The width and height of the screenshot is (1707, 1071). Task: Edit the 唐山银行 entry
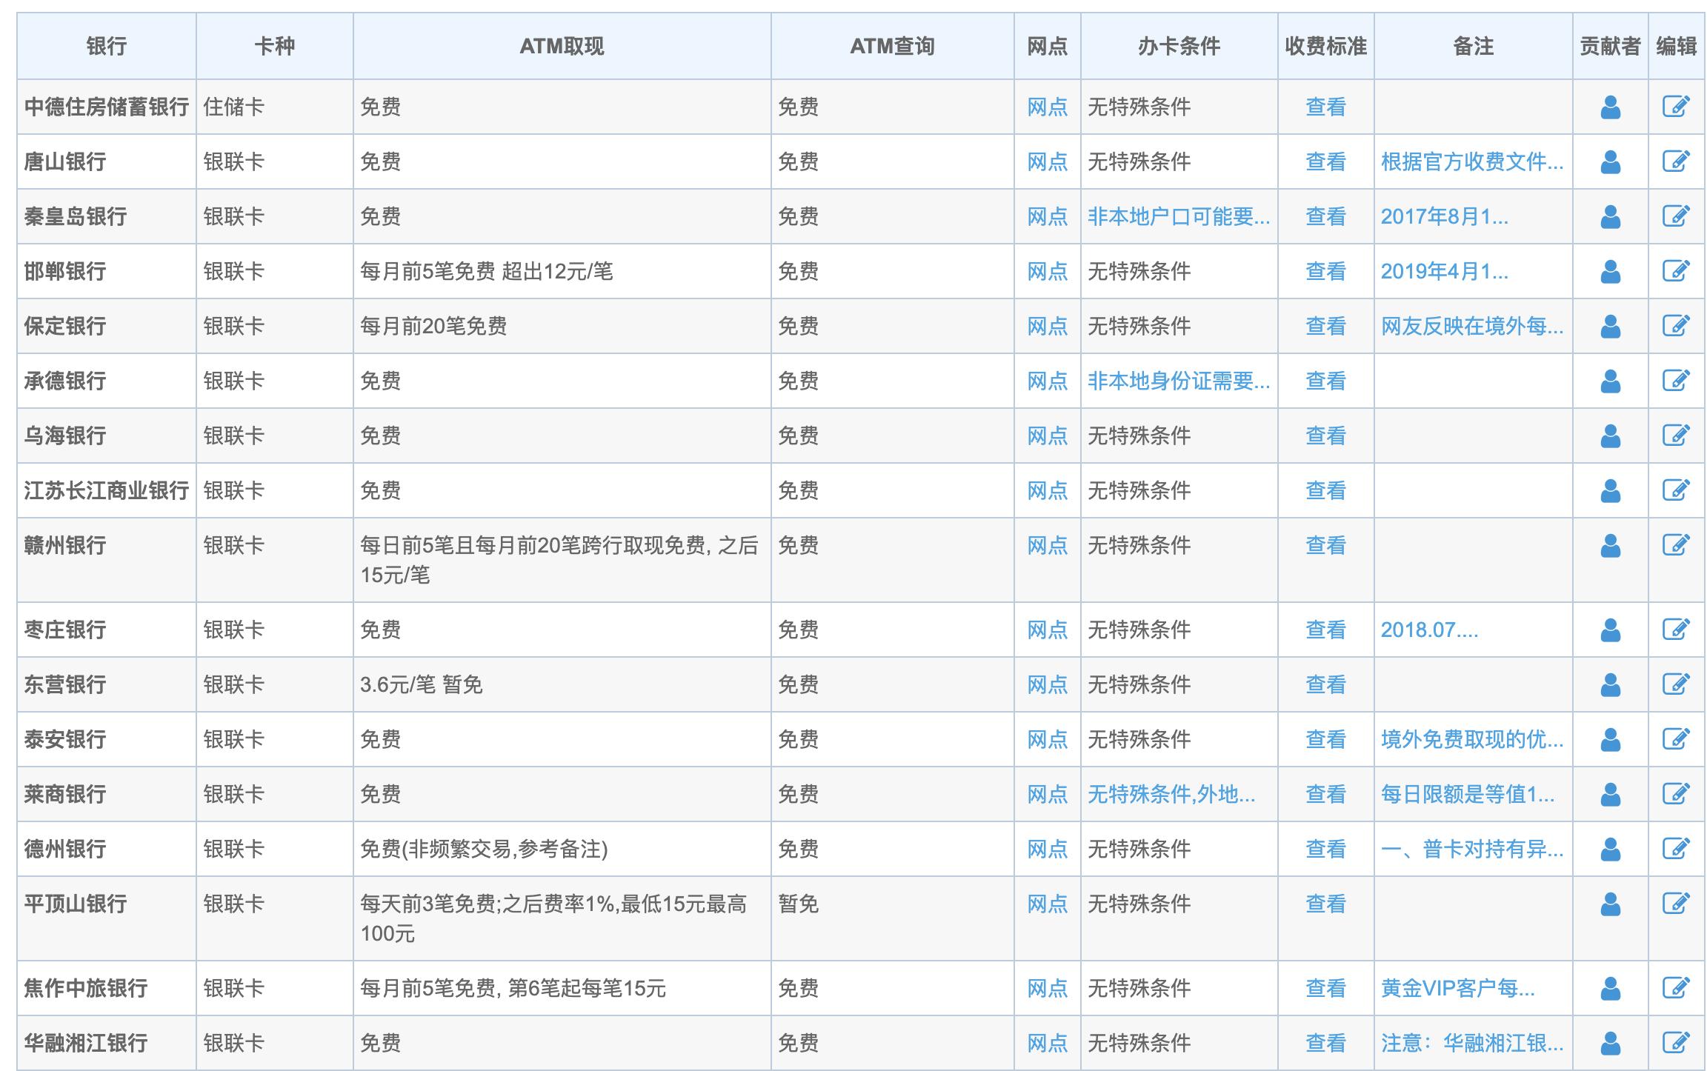coord(1676,161)
